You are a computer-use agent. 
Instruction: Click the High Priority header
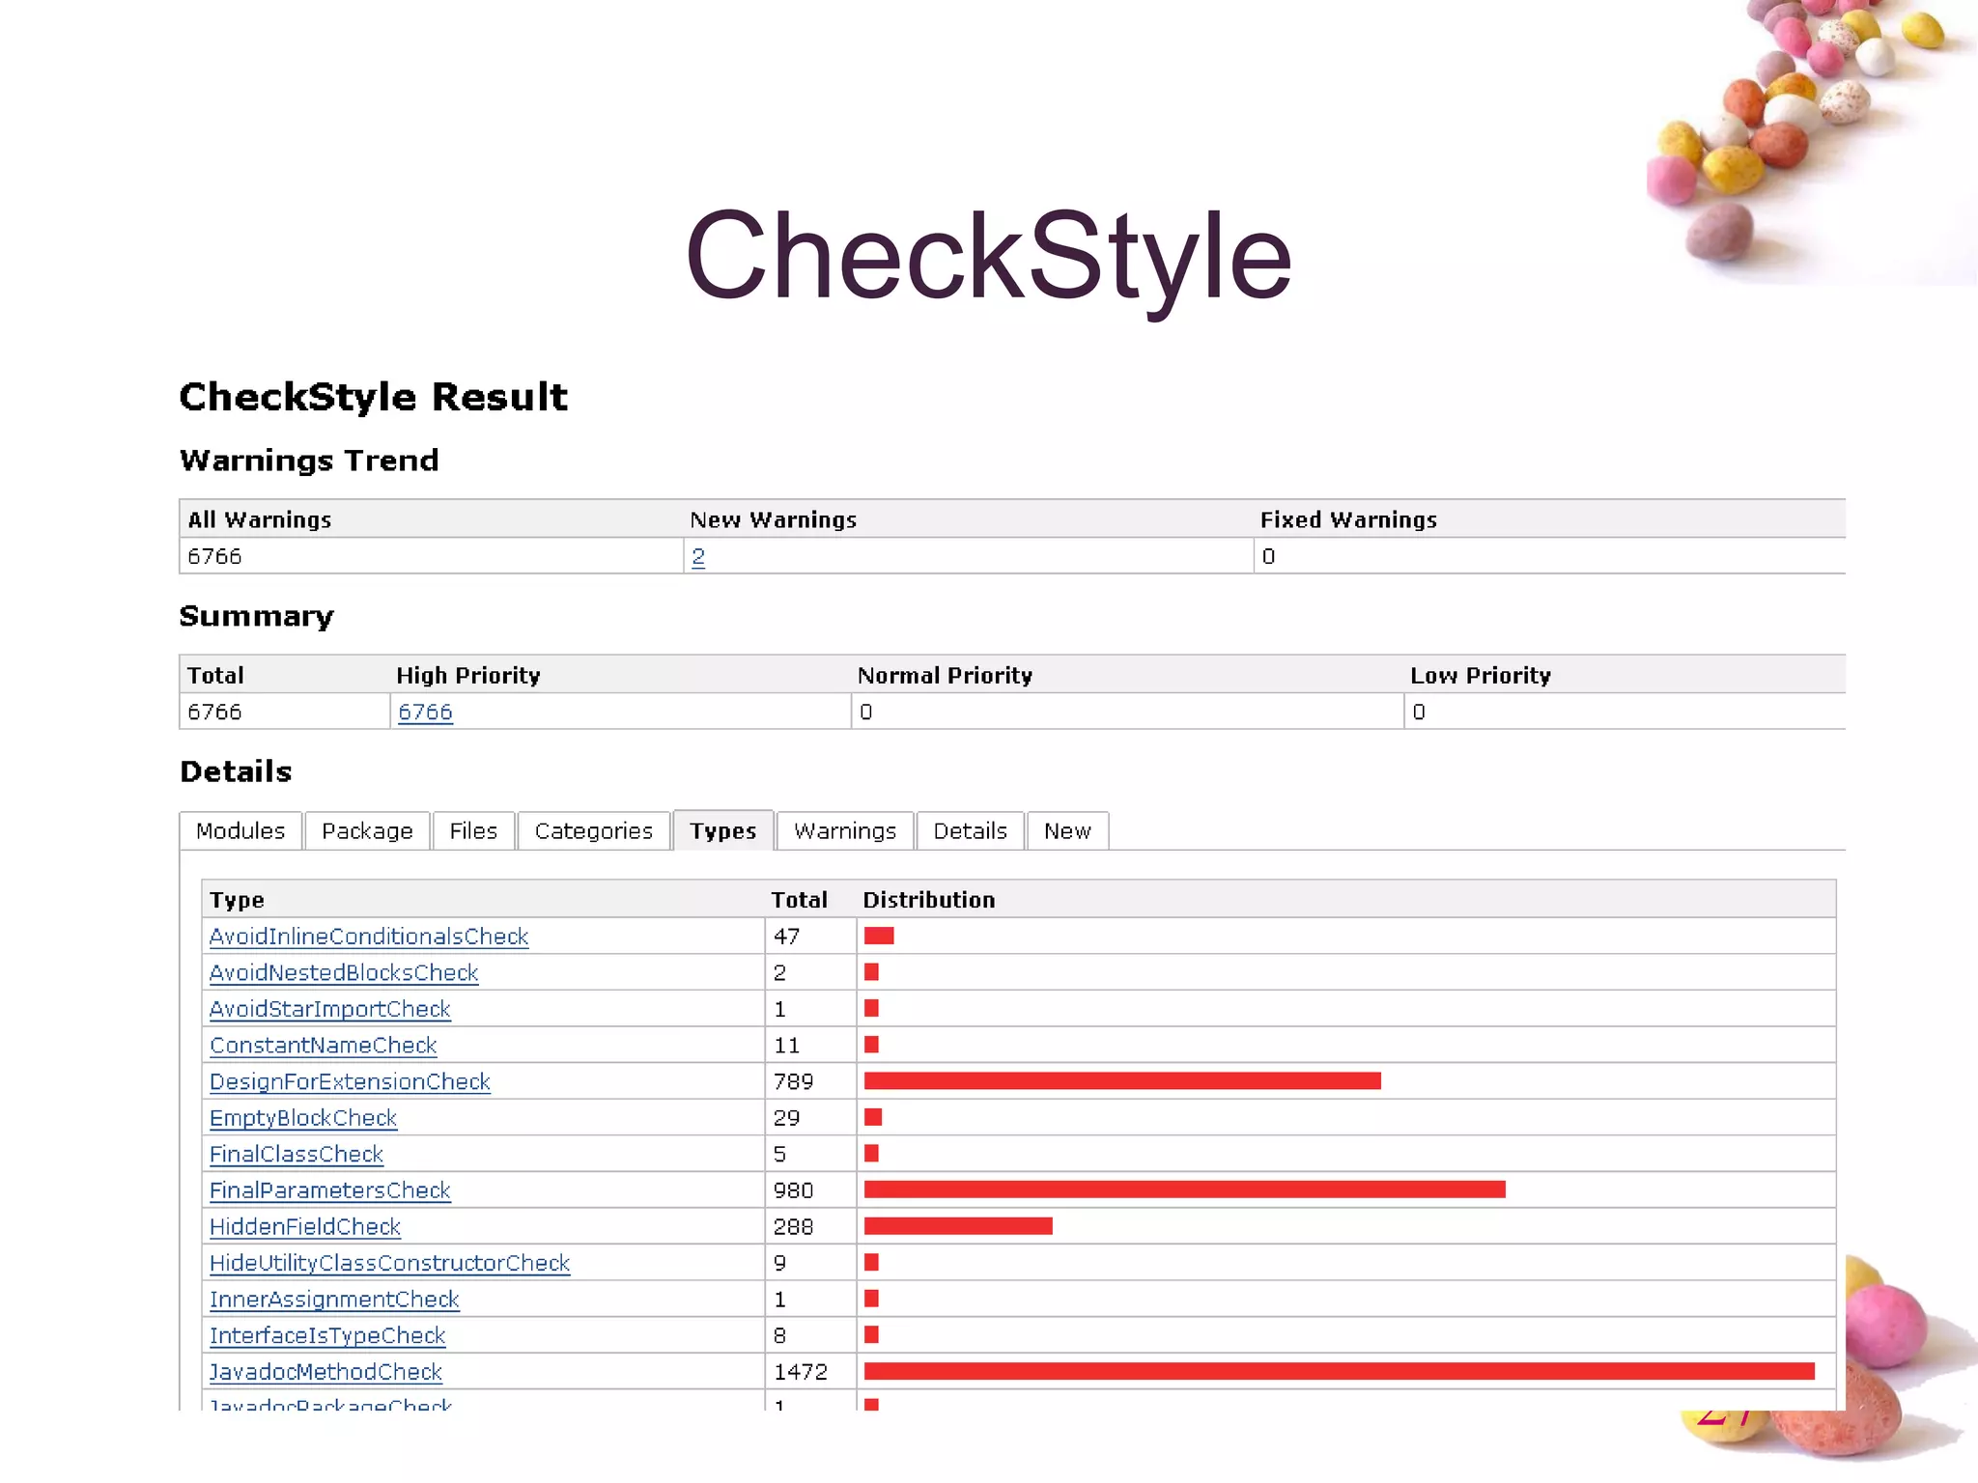coord(468,675)
